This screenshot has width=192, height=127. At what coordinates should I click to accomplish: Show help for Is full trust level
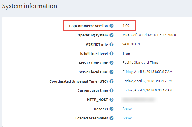111,54
